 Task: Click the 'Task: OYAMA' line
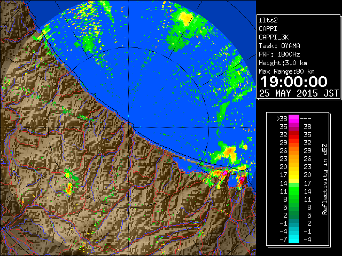pos(279,46)
